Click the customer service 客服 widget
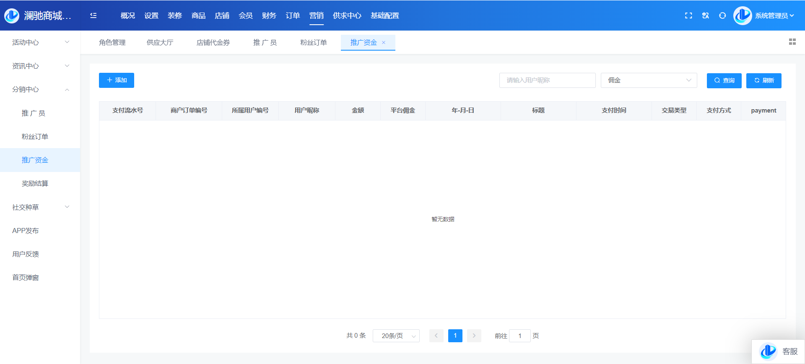Viewport: 805px width, 364px height. [x=779, y=351]
